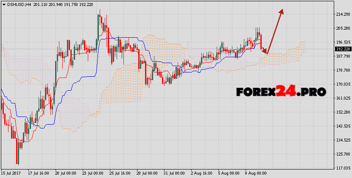Click the 152.280 price level label

tap(342, 112)
